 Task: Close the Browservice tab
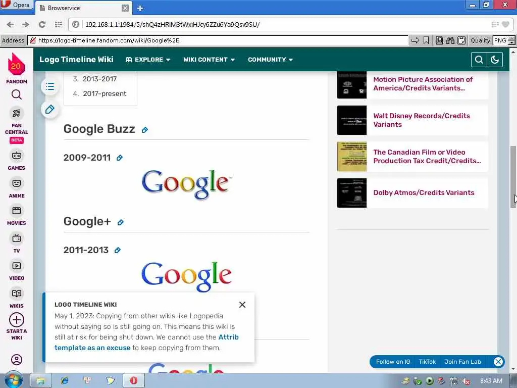pos(125,8)
